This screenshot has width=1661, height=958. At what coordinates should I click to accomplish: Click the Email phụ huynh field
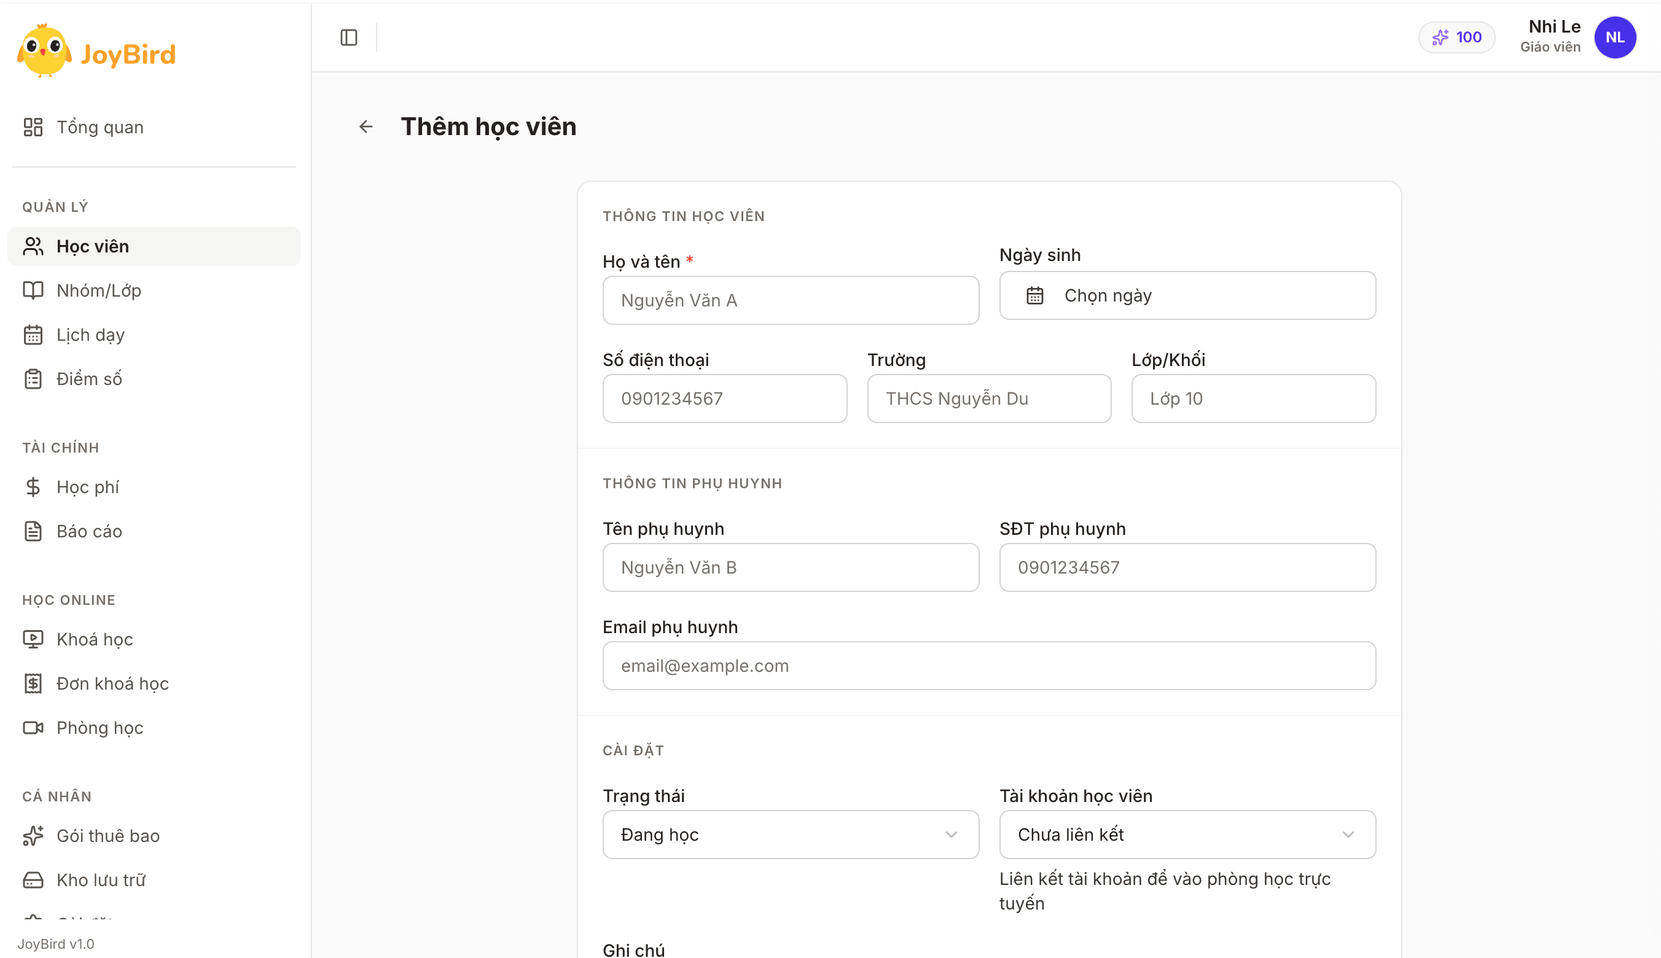988,666
